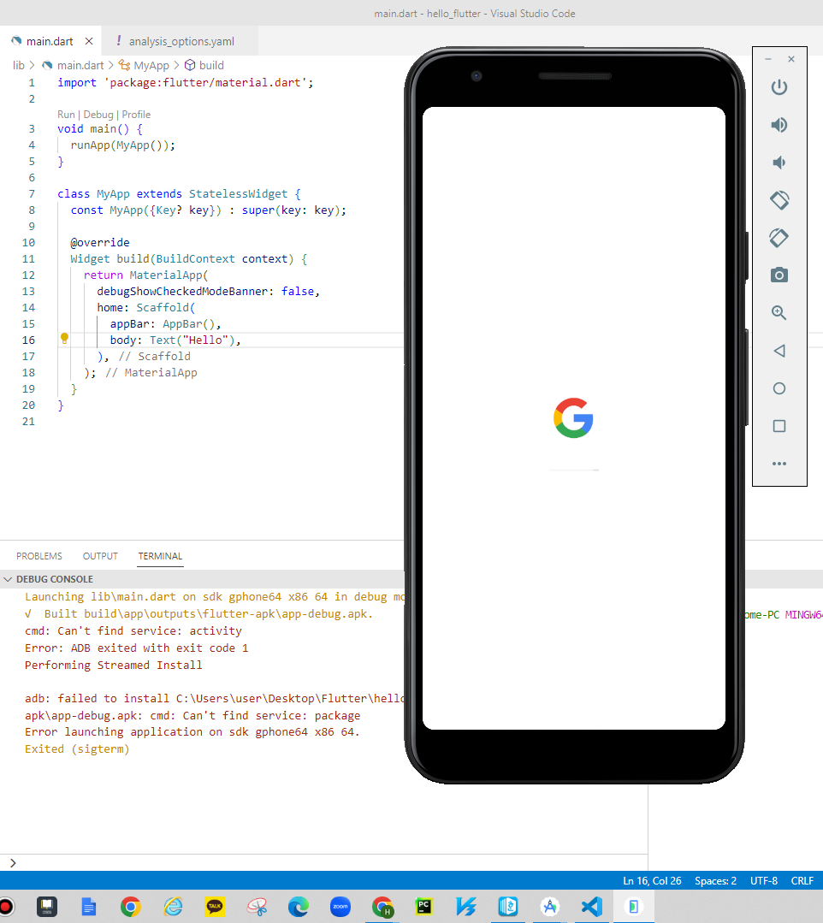Click the lib breadcrumb segment
Image resolution: width=823 pixels, height=923 pixels.
pyautogui.click(x=19, y=65)
